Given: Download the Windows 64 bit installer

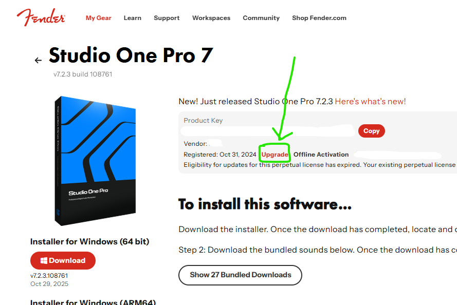Looking at the screenshot, I should coord(63,260).
